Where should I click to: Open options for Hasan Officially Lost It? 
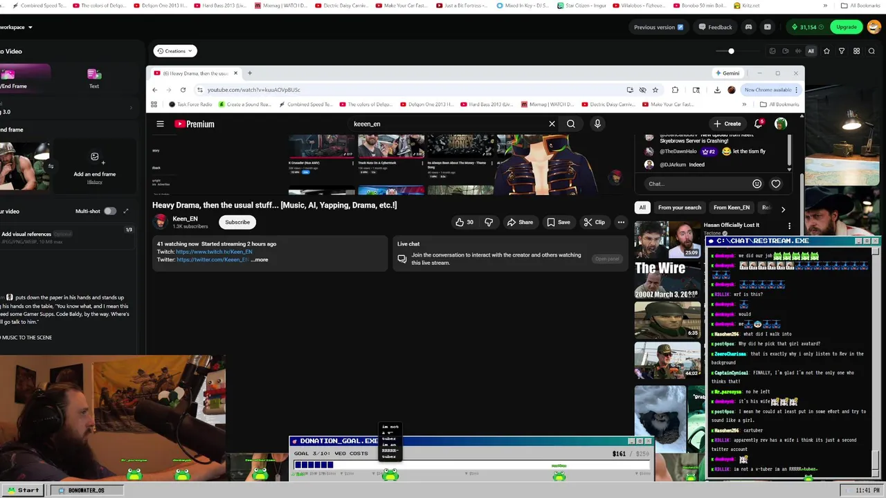(789, 225)
